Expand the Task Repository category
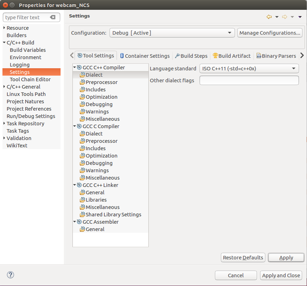Screen dimensions: 307x286 coord(4,123)
